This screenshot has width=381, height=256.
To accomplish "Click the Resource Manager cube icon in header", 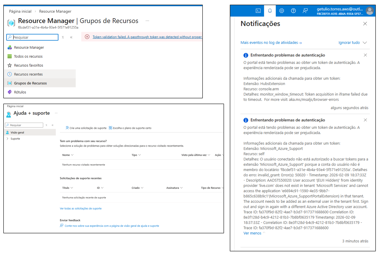I will point(11,23).
